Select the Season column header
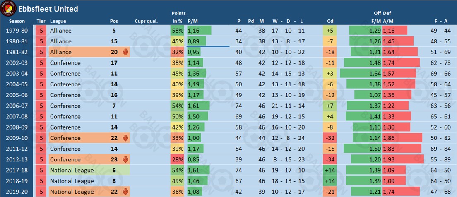 click(x=17, y=21)
